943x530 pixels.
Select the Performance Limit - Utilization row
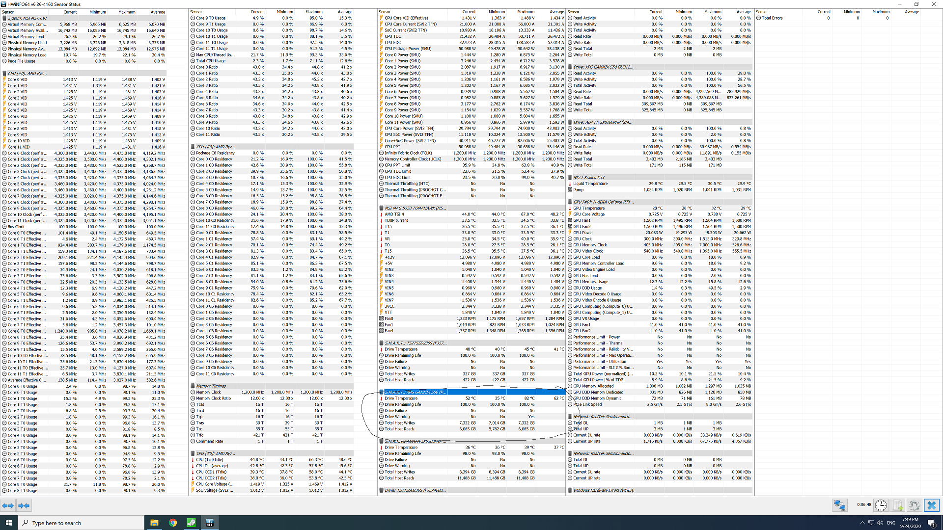tap(660, 362)
